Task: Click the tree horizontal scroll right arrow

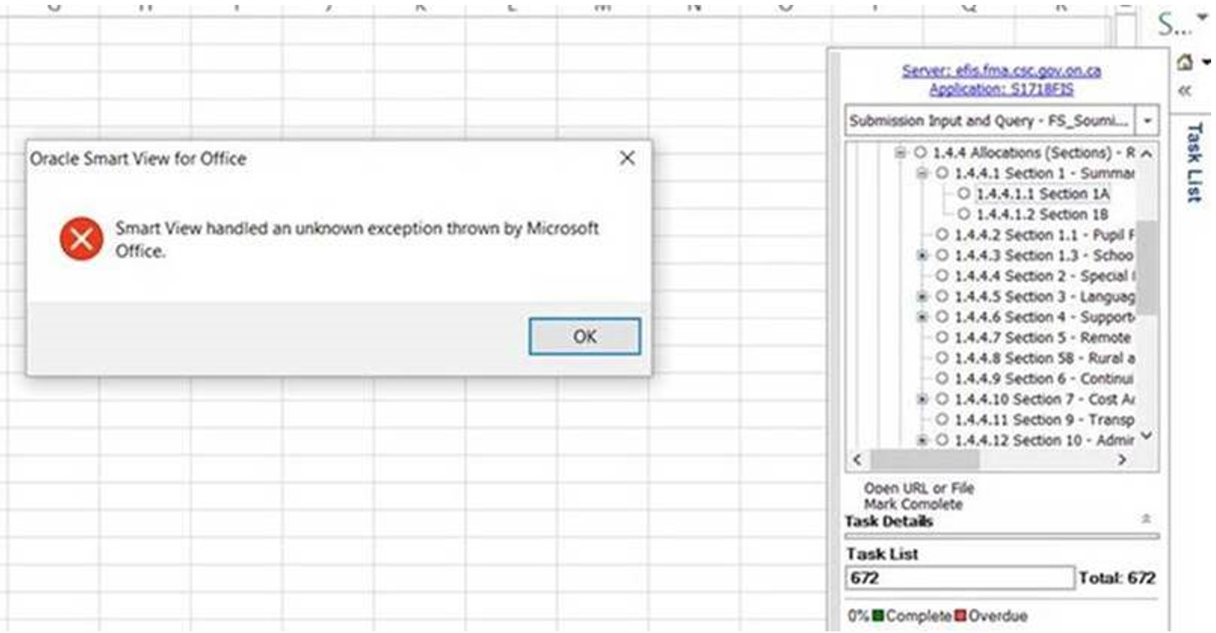Action: coord(1122,460)
